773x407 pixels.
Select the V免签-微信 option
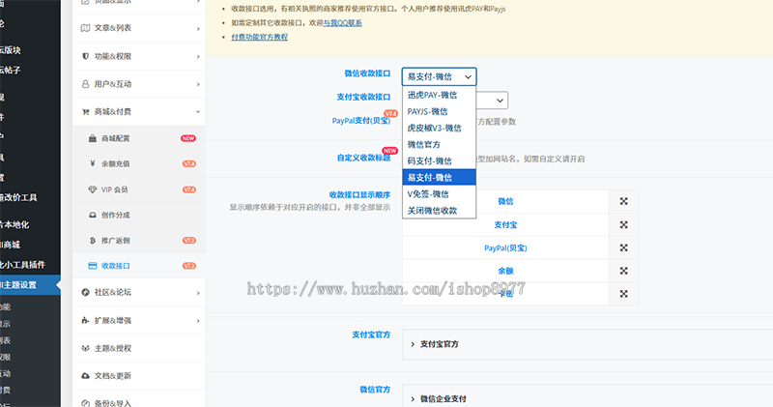pyautogui.click(x=440, y=194)
